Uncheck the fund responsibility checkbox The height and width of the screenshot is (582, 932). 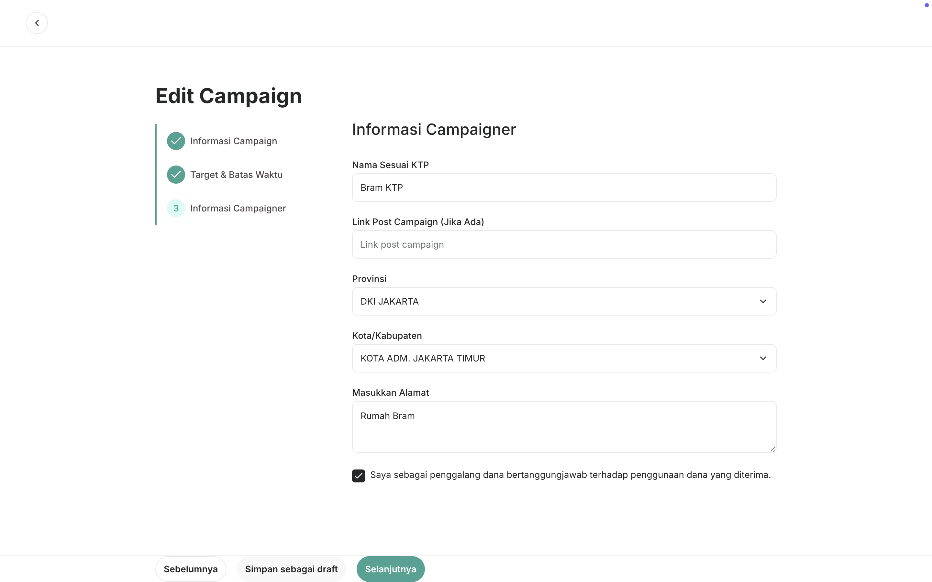coord(358,476)
